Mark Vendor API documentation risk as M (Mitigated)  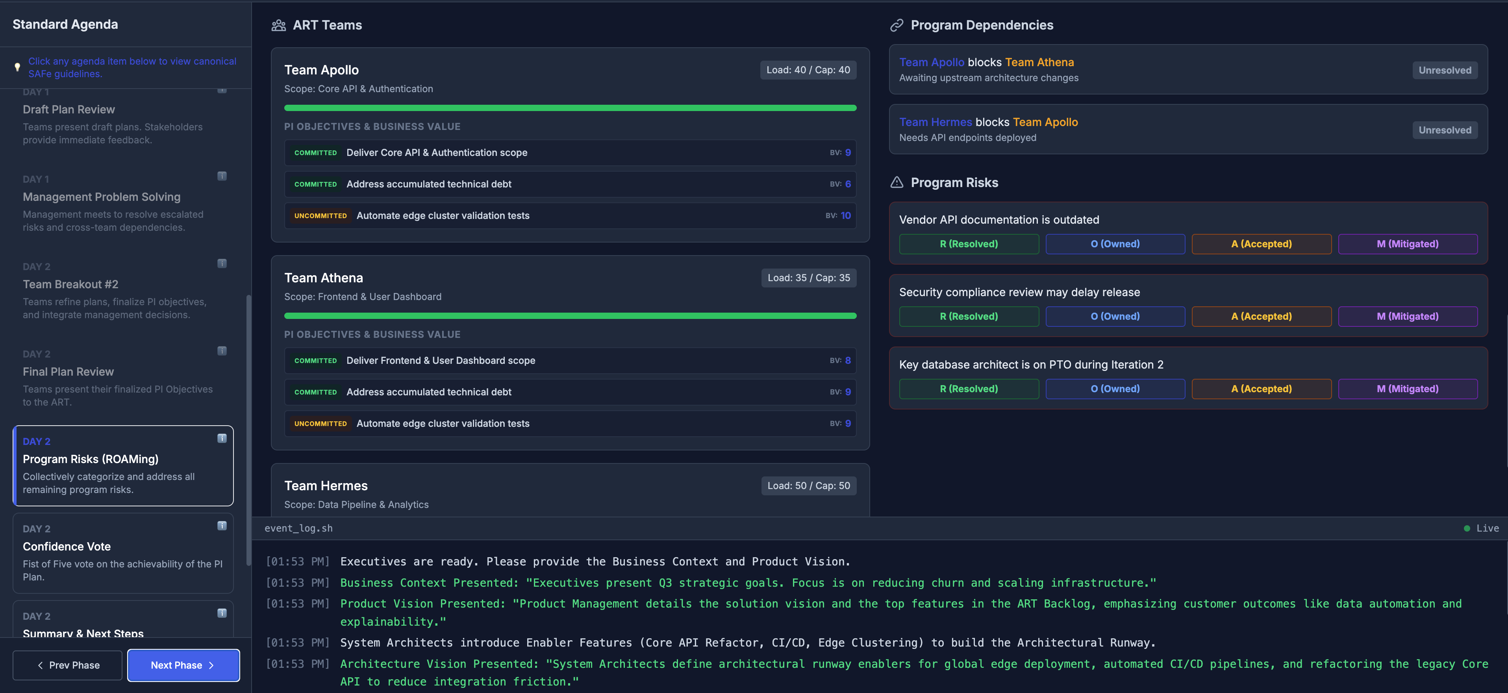pos(1408,244)
